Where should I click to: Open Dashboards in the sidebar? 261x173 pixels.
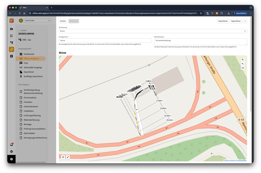(x=29, y=54)
